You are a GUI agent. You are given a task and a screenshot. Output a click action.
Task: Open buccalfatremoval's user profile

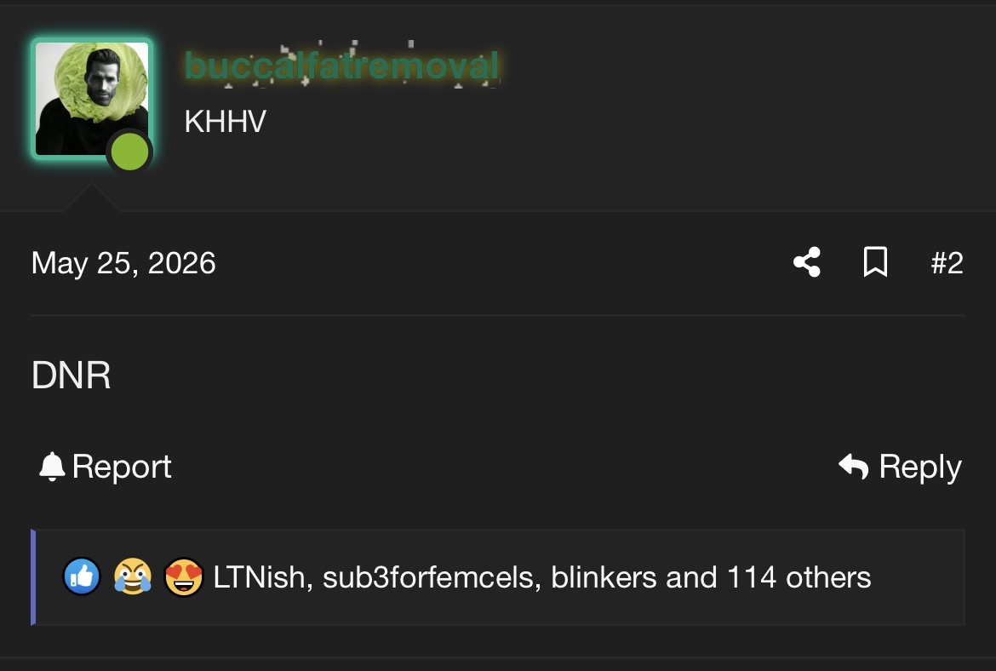[x=341, y=66]
